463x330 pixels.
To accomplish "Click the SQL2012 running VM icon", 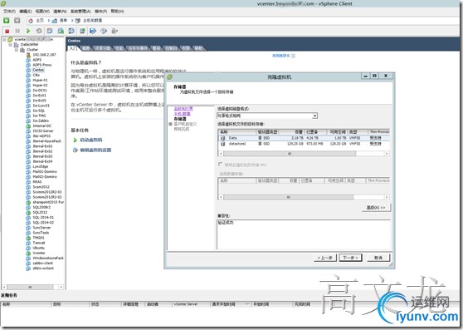I will [28, 212].
